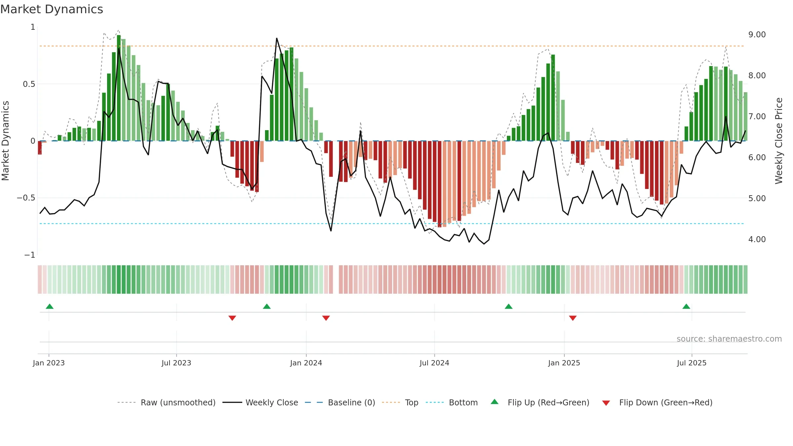
Task: Click the 0.5 left axis label
Action: [x=29, y=84]
